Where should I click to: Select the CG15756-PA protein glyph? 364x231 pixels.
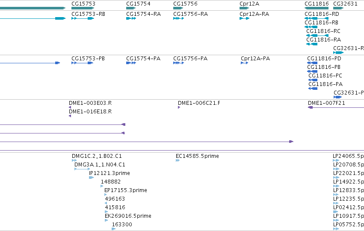(178, 63)
